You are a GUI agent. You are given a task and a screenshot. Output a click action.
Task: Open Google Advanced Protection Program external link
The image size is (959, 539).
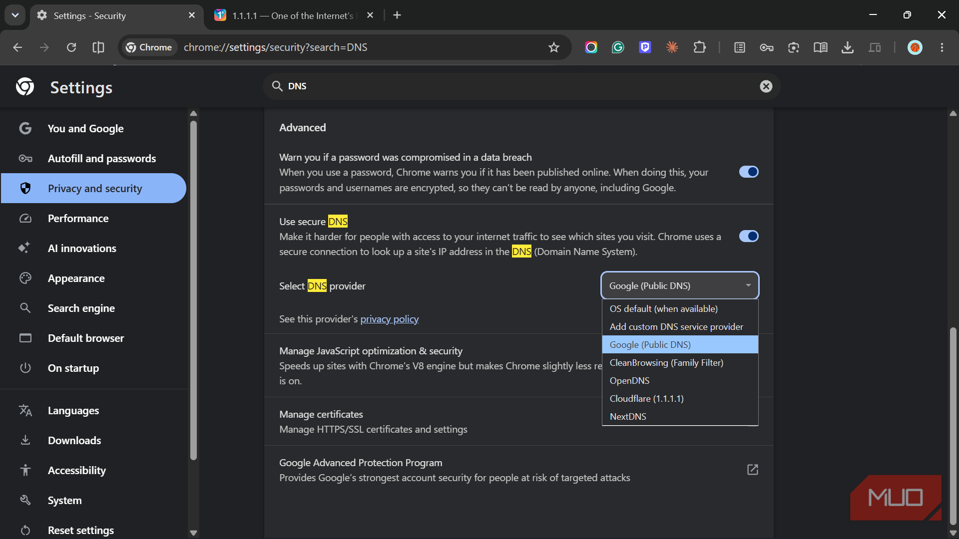tap(752, 470)
